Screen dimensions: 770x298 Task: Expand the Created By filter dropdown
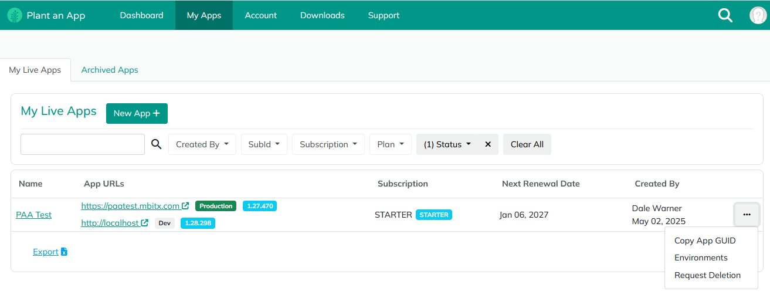point(202,144)
